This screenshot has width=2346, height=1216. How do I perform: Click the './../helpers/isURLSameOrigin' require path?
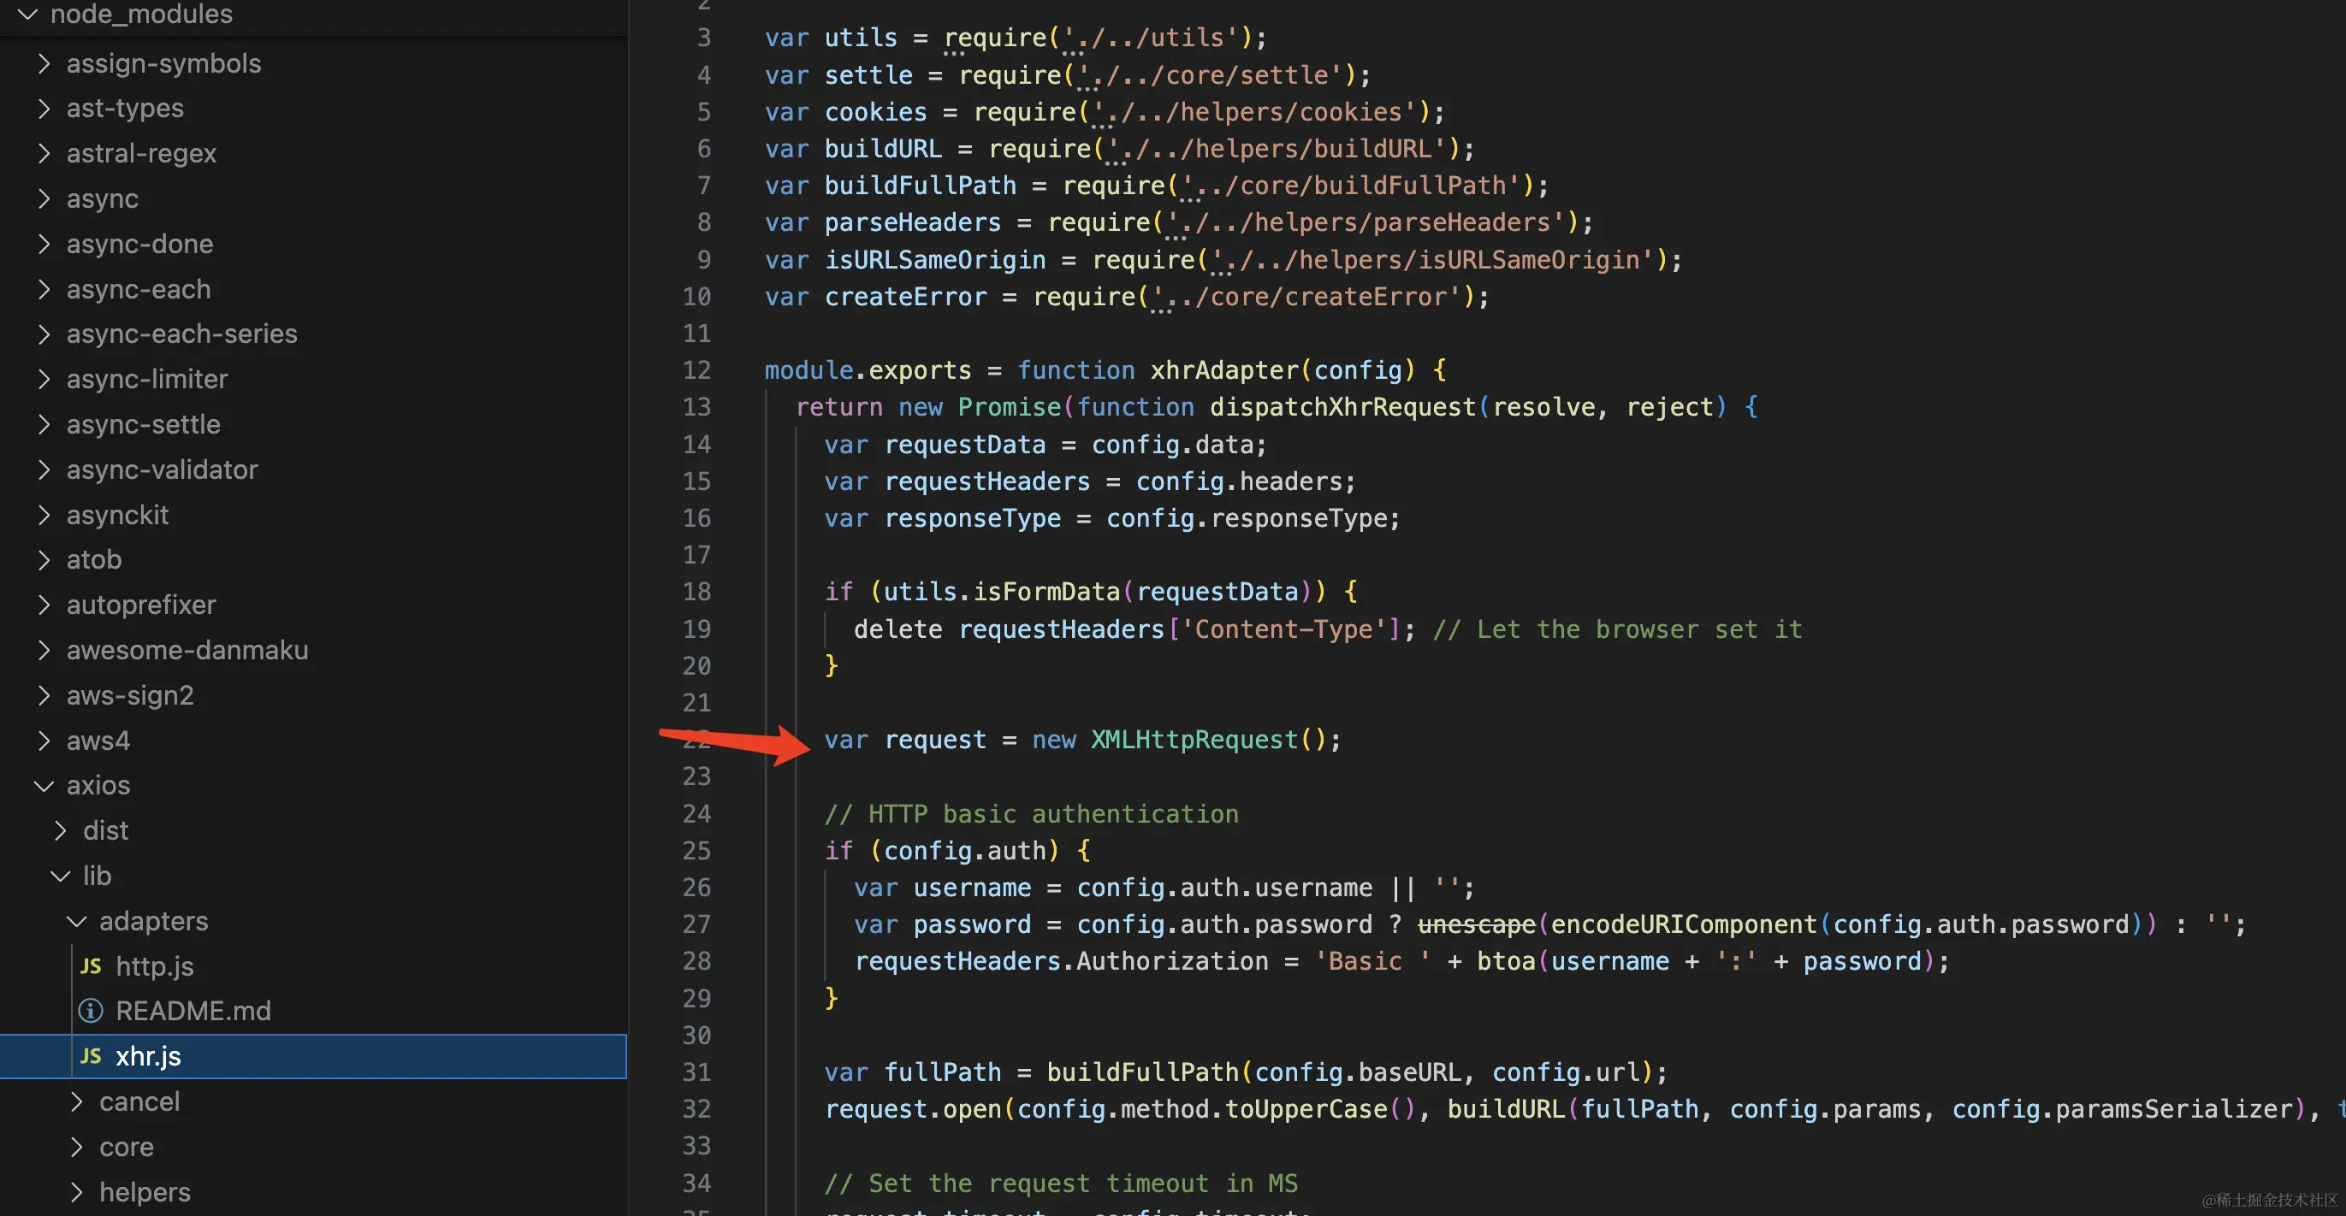pyautogui.click(x=1433, y=259)
